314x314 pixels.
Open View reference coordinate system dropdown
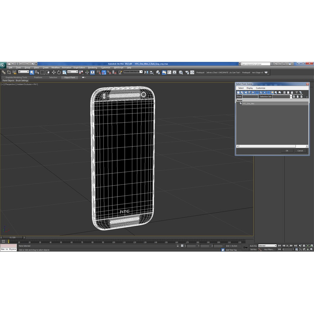click(72, 72)
